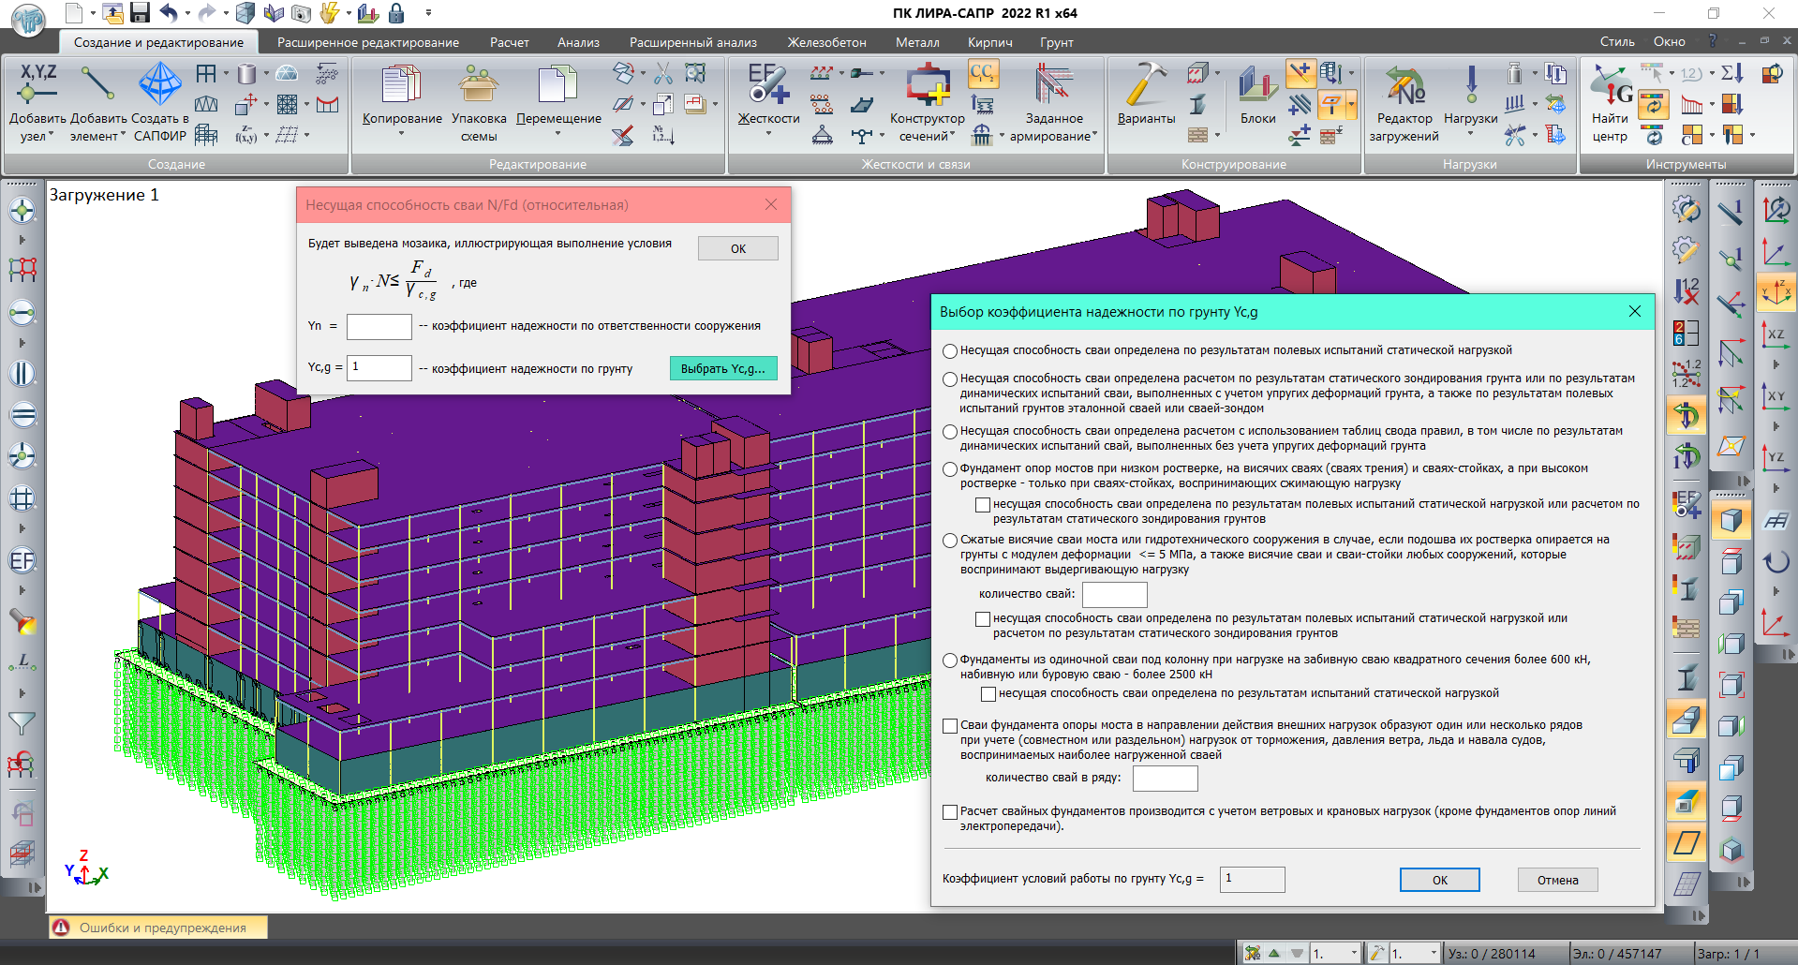Screen dimensions: 1798x965
Task: Click the Packing scheme (Упаковка схемы) icon
Action: click(479, 84)
